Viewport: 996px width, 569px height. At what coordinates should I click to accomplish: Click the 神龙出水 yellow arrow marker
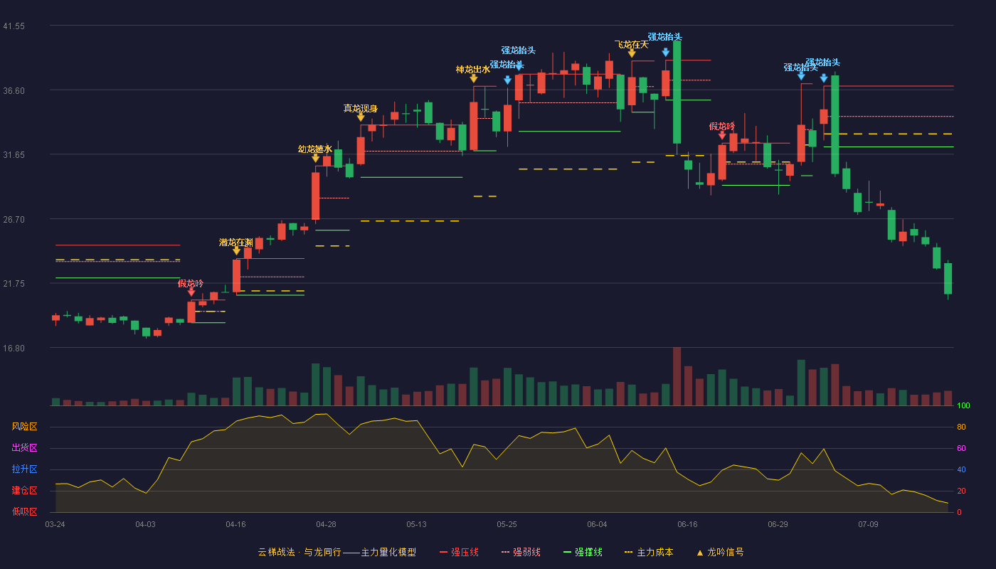(473, 78)
